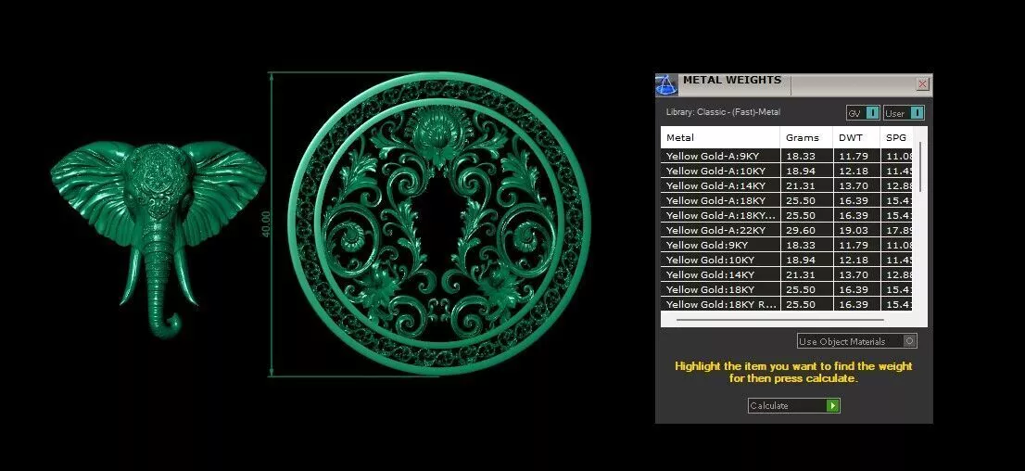Sort by the DWT column header
This screenshot has width=1025, height=471.
(x=856, y=137)
